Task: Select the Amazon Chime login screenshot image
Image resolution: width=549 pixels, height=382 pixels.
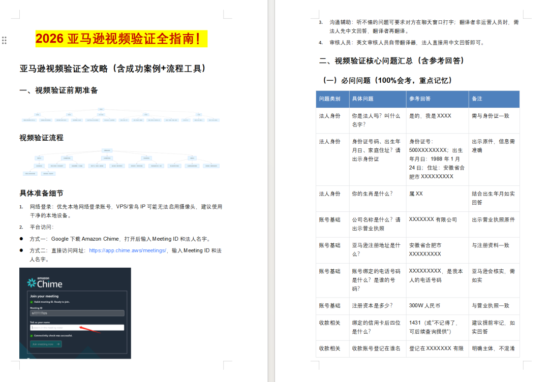Action: pyautogui.click(x=75, y=313)
